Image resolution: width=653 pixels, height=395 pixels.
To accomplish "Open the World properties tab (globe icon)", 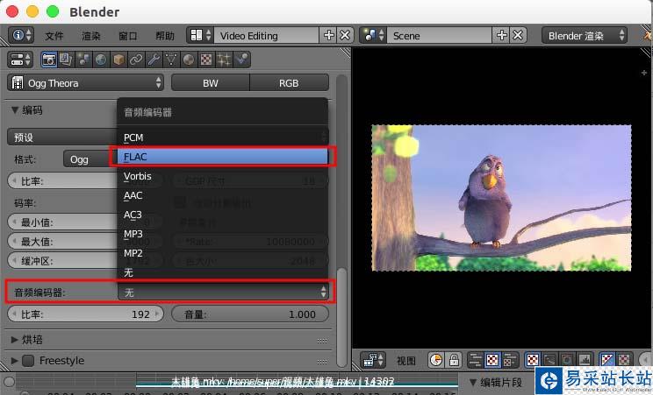I will click(101, 60).
